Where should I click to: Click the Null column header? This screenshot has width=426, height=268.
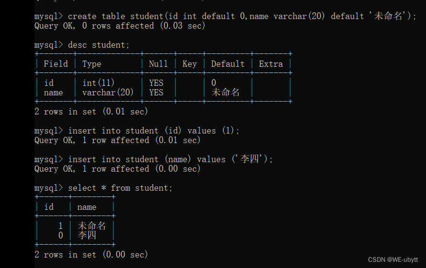tap(158, 64)
